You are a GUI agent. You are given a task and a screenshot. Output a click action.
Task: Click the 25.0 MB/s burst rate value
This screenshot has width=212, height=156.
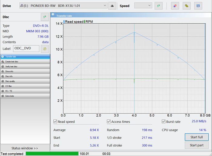[199, 121]
